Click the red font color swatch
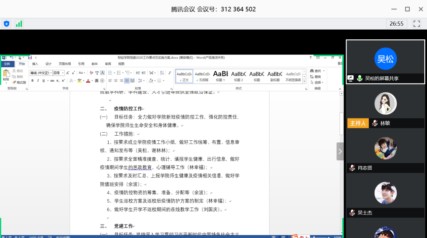This screenshot has height=238, width=427. 88,81
